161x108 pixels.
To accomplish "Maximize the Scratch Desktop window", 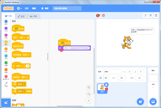I will tap(151, 2).
